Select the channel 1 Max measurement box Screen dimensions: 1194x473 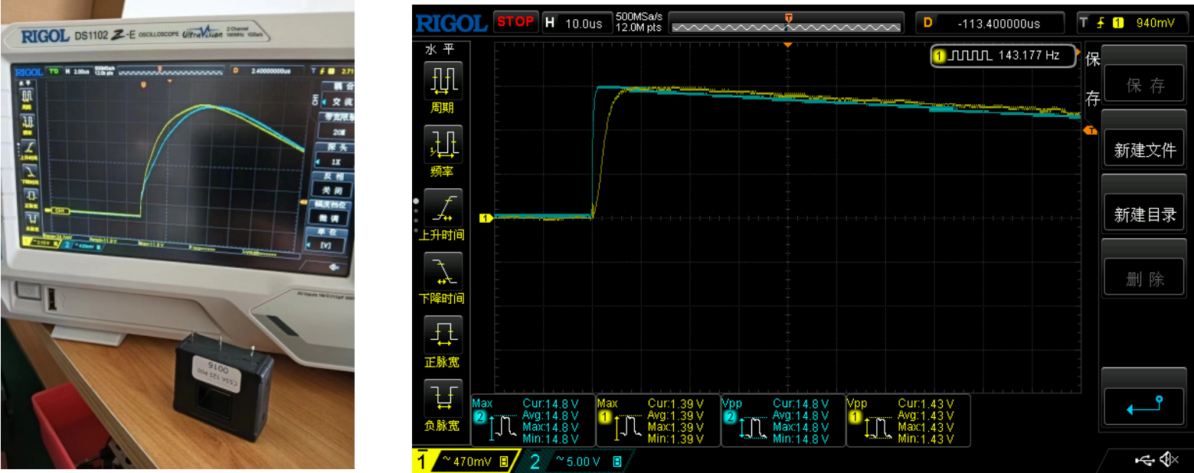tap(658, 420)
